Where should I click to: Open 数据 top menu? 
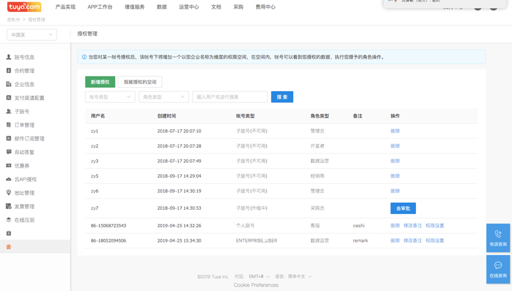click(x=162, y=7)
